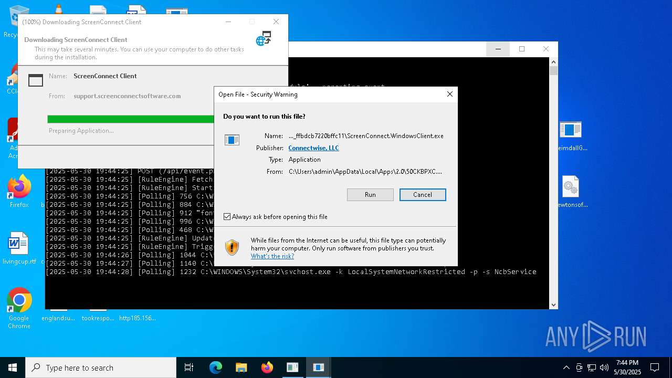Open the Firefox desktop shortcut
672x378 pixels.
click(19, 192)
